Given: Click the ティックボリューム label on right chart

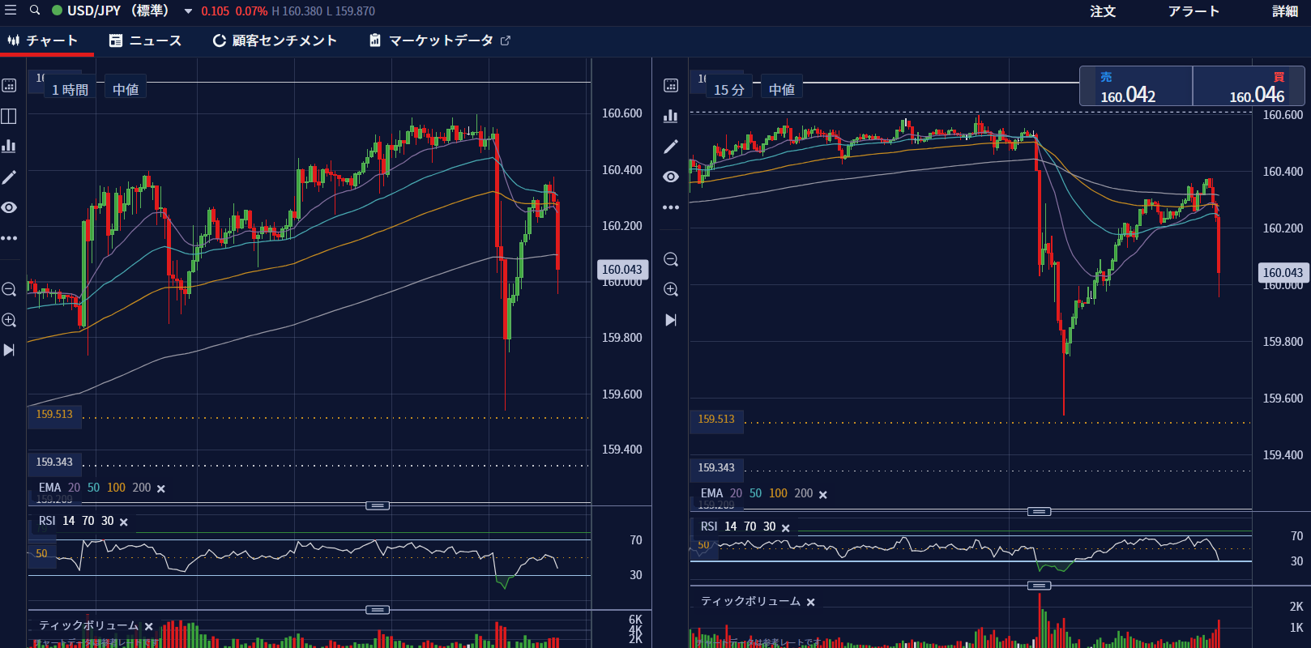Looking at the screenshot, I should [750, 601].
